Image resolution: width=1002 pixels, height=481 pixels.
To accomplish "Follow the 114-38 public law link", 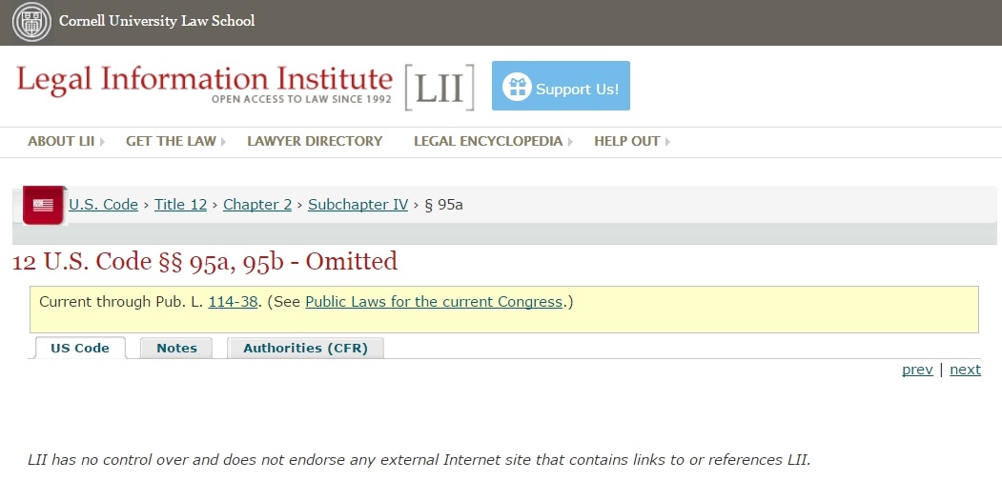I will 232,302.
